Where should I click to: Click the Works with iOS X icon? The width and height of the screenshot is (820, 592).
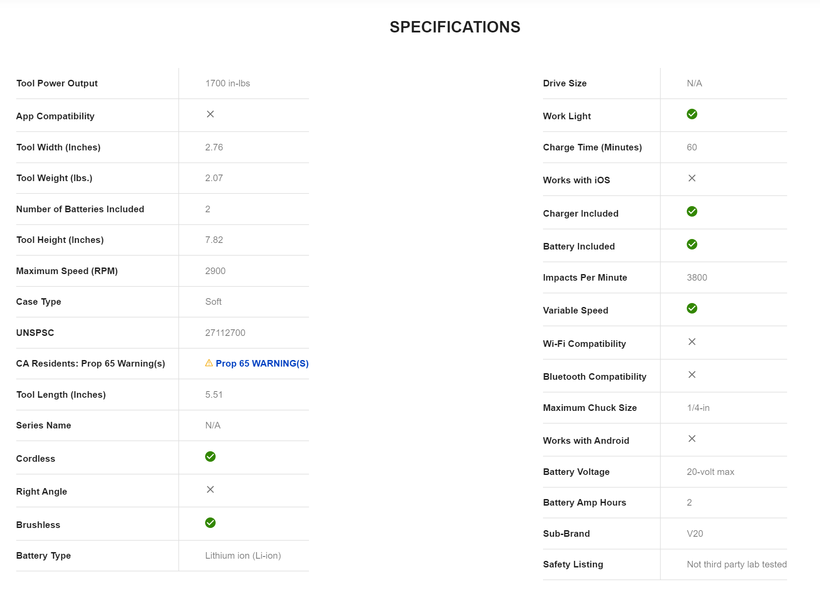[692, 178]
